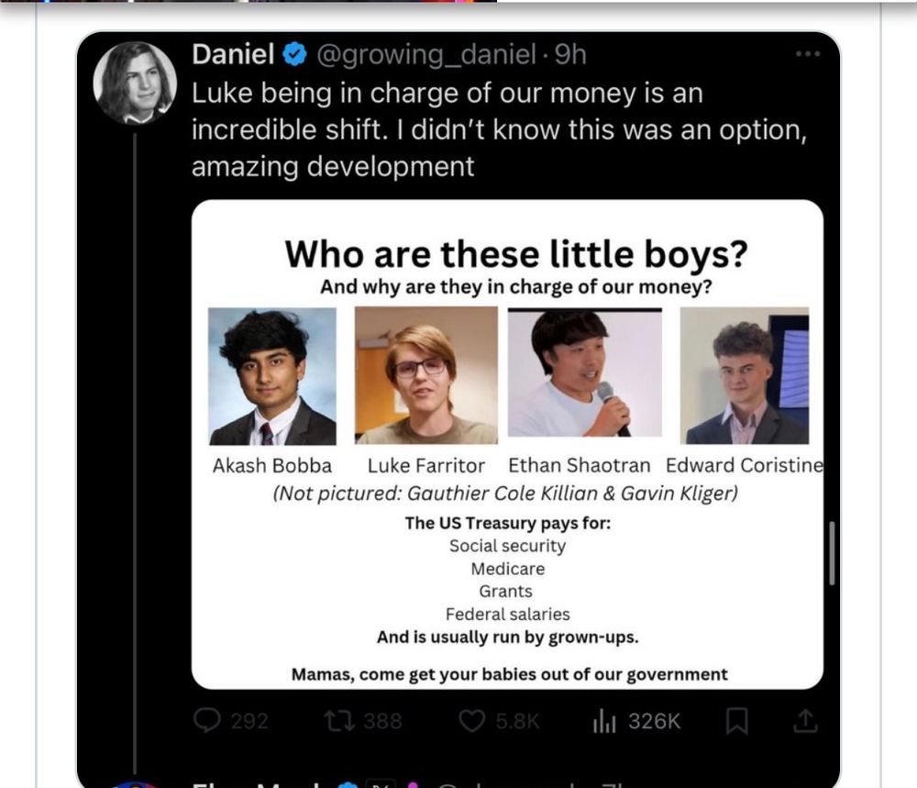Screen dimensions: 917x788
Task: Like Daniel's tweet with the heart icon
Action: (x=471, y=721)
